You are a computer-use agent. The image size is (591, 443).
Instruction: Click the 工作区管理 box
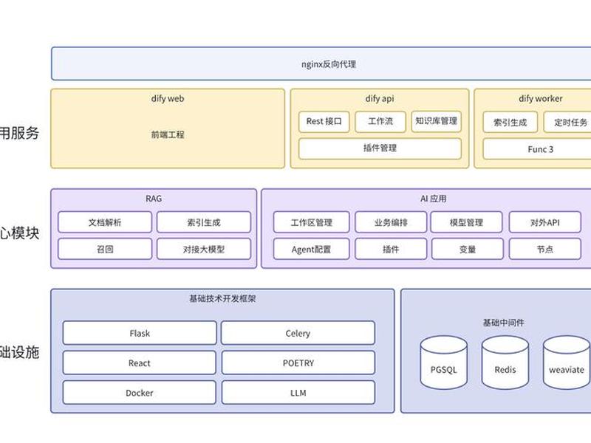tap(311, 222)
